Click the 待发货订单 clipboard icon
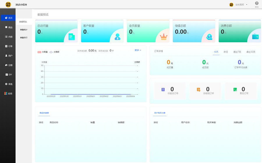The height and width of the screenshot is (163, 262). (163, 90)
